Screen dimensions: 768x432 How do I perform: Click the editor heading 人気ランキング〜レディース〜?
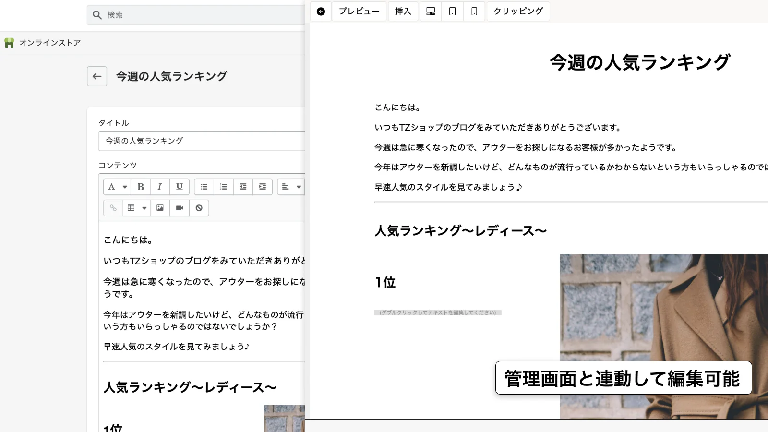[191, 387]
